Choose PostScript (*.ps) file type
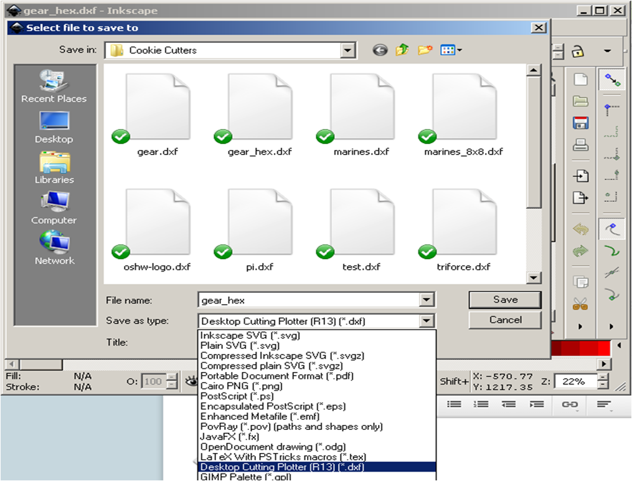Image resolution: width=632 pixels, height=481 pixels. pyautogui.click(x=317, y=396)
